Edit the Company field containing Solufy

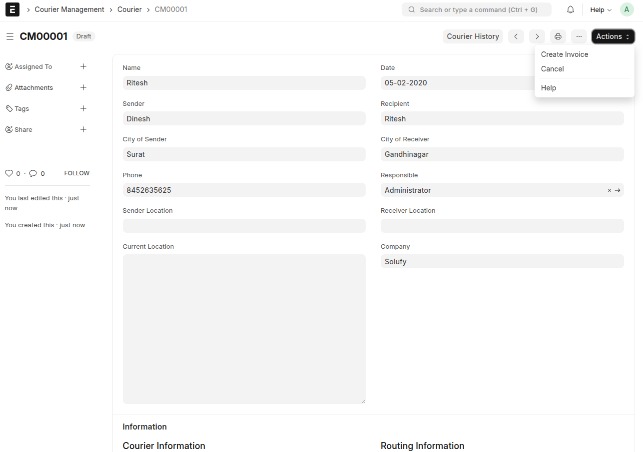502,261
